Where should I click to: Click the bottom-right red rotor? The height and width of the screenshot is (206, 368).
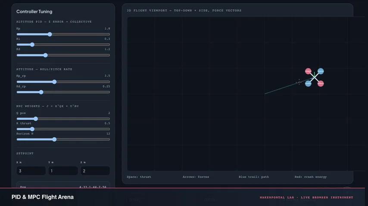(x=321, y=84)
